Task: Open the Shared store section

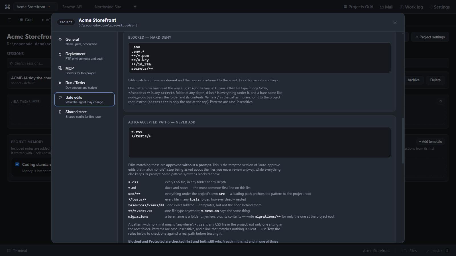Action: [x=85, y=114]
